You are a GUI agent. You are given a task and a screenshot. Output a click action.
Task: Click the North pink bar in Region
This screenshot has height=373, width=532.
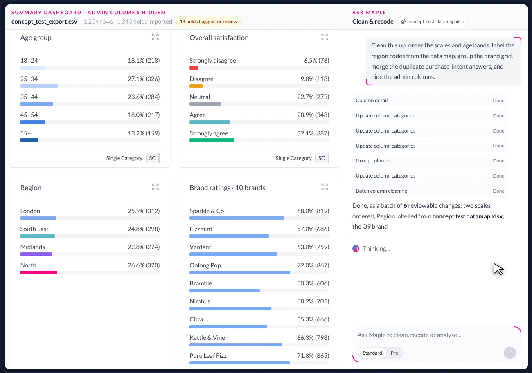coord(39,272)
